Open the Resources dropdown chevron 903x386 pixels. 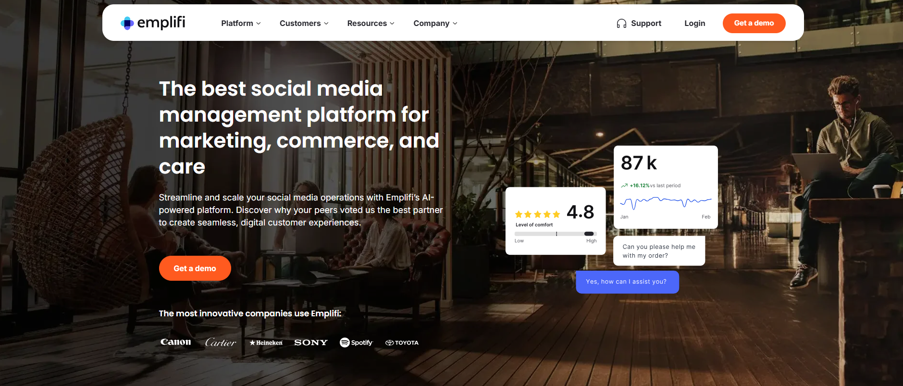point(392,24)
